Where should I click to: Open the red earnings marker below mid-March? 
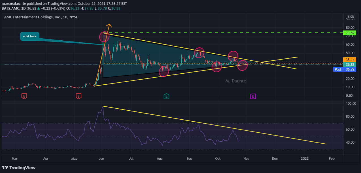click(x=24, y=97)
